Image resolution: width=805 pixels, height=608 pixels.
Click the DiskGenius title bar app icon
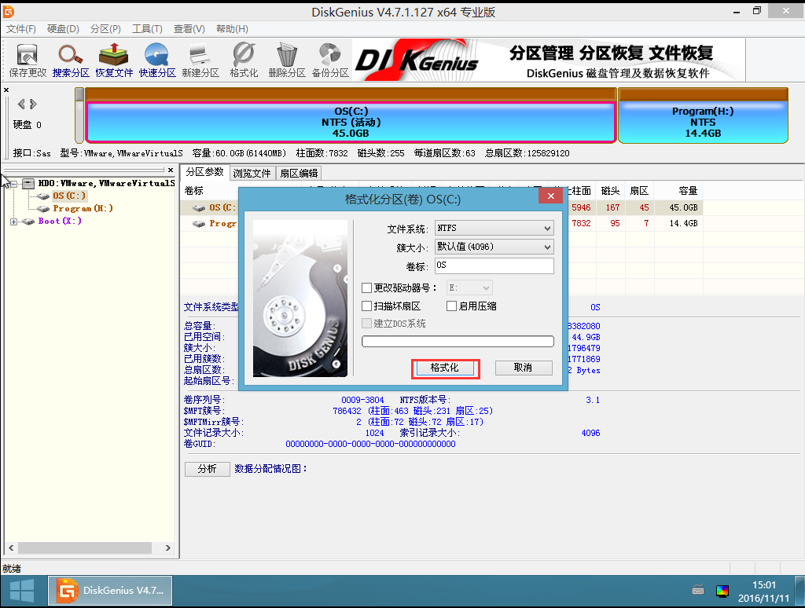click(9, 11)
